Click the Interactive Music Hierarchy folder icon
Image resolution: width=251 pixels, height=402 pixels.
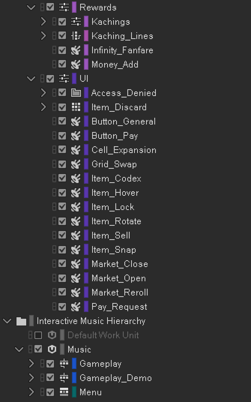21,321
